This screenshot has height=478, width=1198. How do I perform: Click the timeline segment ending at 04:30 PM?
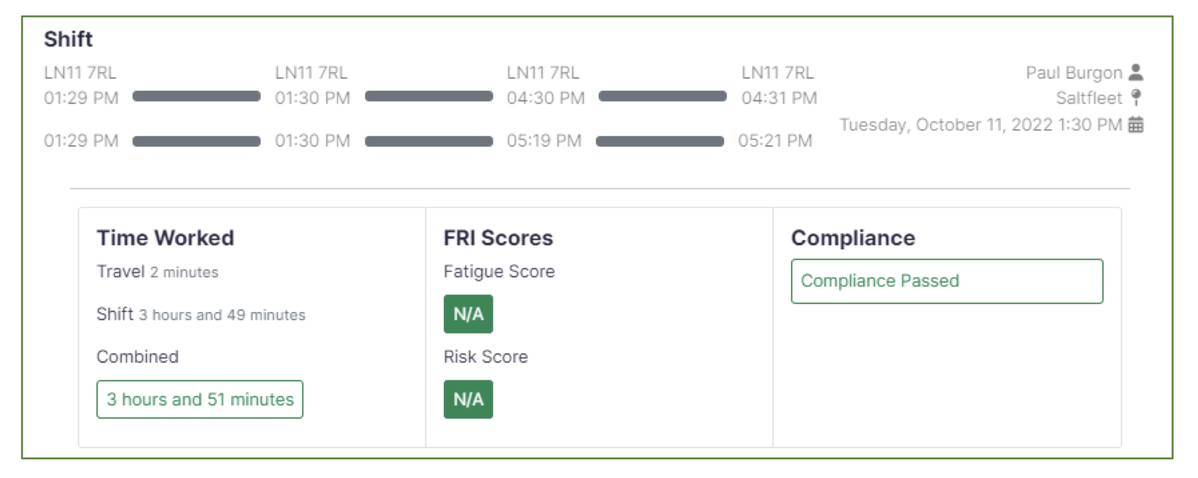(429, 96)
